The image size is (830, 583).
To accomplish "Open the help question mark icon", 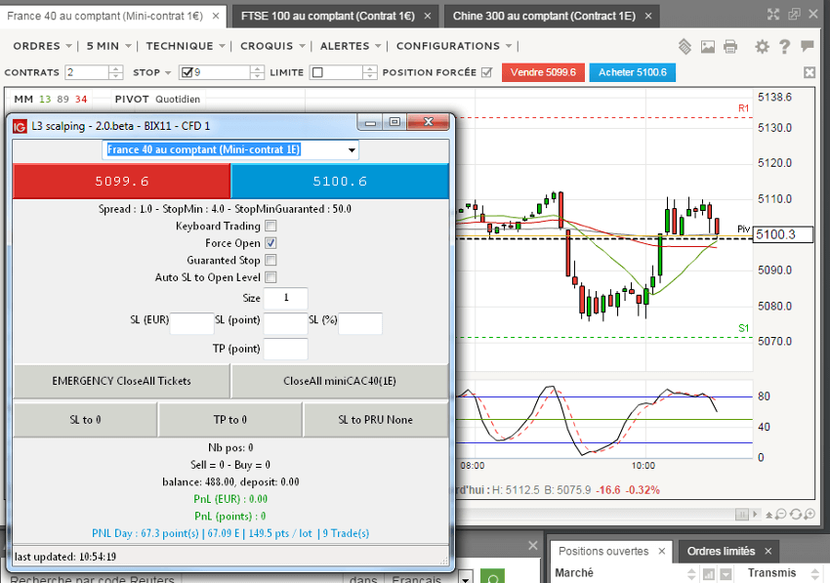I will coord(784,46).
